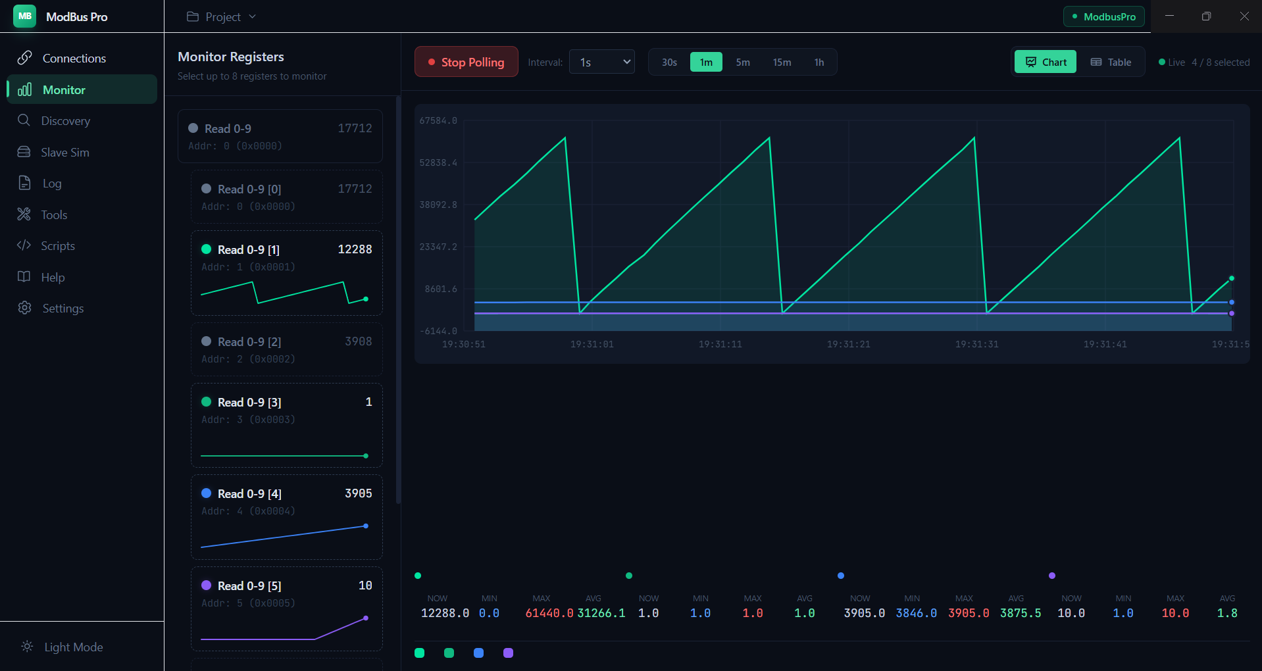
Task: Open the Connections panel
Action: tap(74, 58)
